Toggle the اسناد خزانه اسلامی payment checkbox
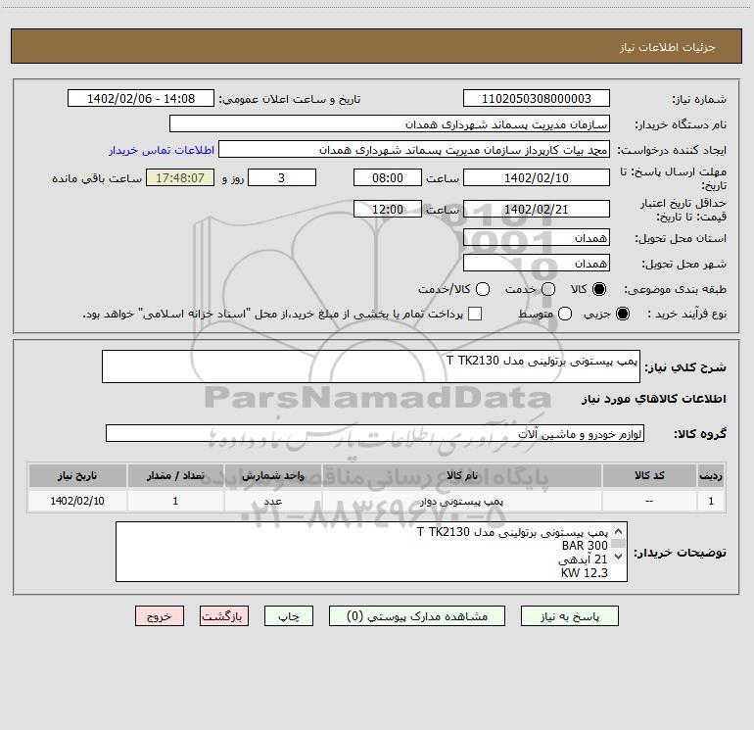 coord(475,314)
